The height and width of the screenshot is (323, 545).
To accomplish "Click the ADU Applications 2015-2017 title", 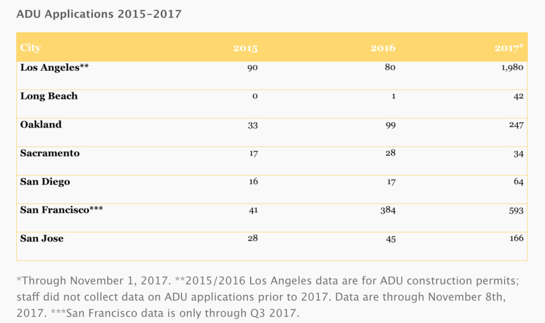I will tap(99, 14).
